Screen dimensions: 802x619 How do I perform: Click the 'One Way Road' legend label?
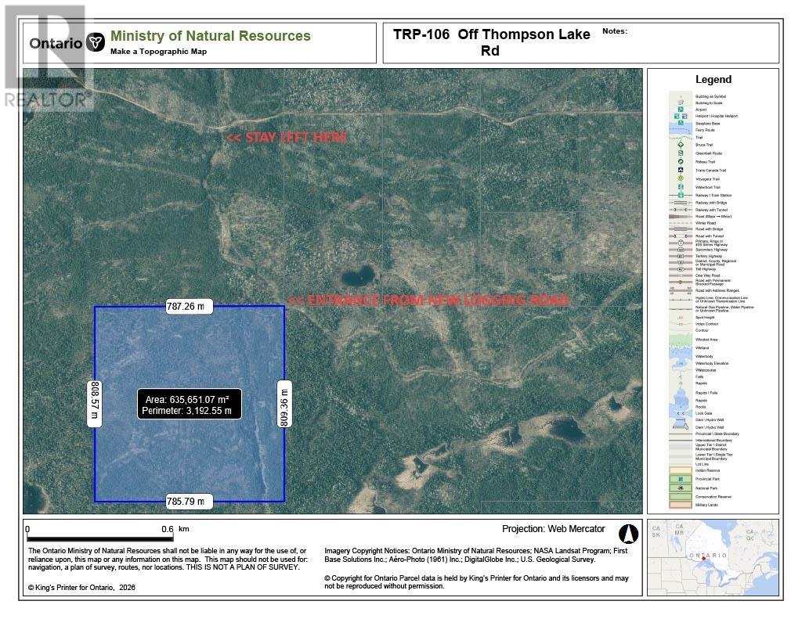click(707, 275)
